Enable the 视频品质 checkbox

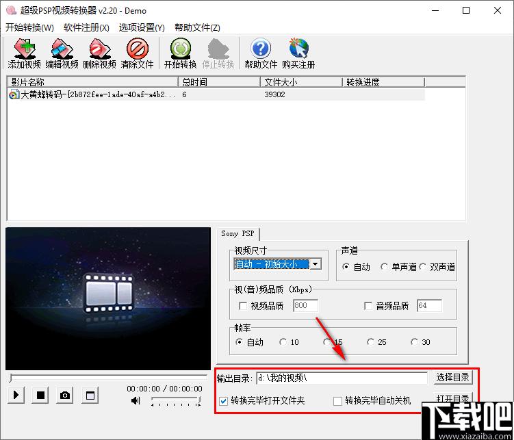pos(243,306)
